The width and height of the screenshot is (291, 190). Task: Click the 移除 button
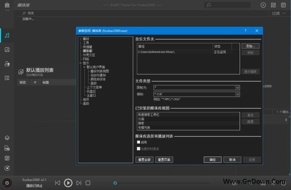(x=250, y=53)
